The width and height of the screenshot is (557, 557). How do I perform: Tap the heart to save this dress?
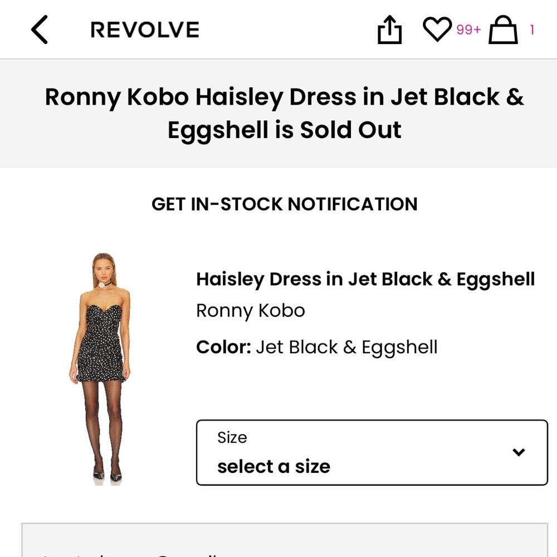(x=438, y=30)
